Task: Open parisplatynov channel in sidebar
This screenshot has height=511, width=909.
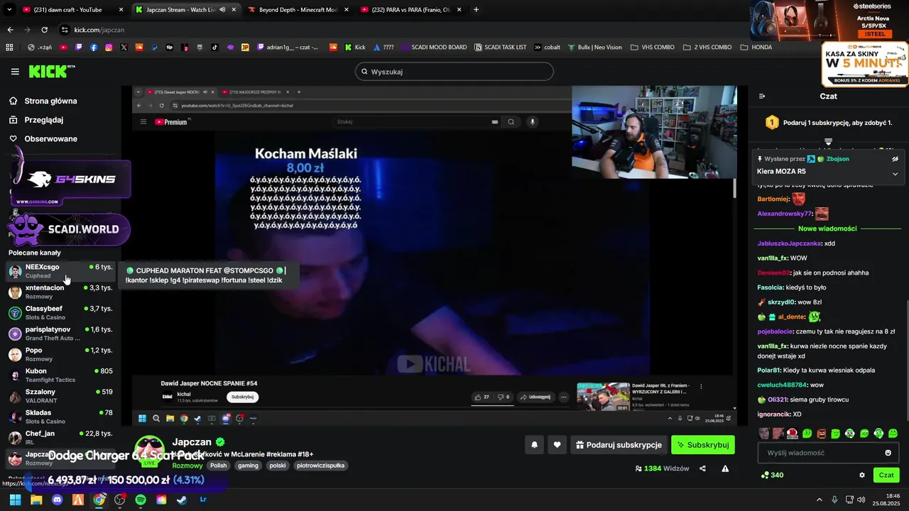Action: tap(60, 334)
